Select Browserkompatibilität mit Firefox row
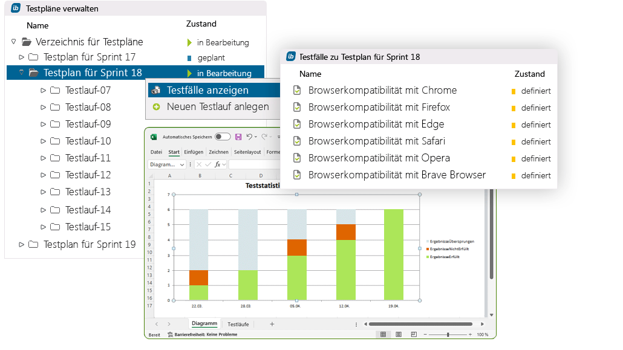The image size is (623, 350). pos(379,108)
